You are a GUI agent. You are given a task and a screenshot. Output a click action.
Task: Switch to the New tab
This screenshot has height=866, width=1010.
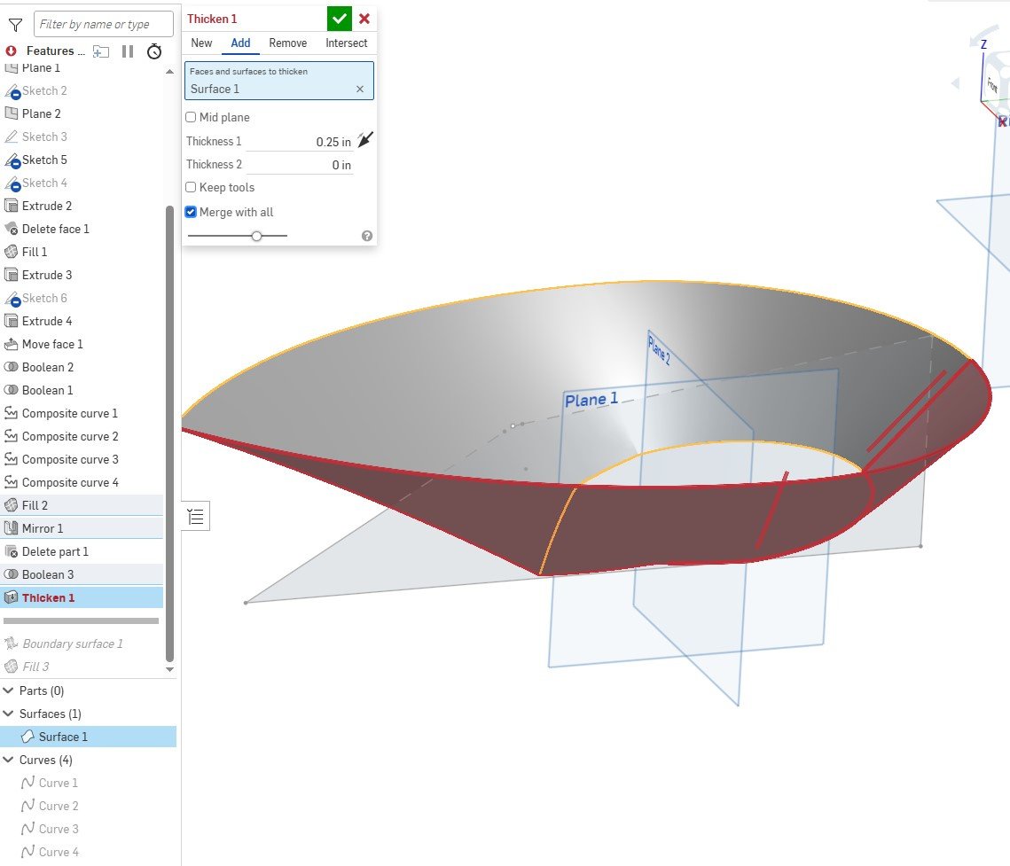click(201, 43)
